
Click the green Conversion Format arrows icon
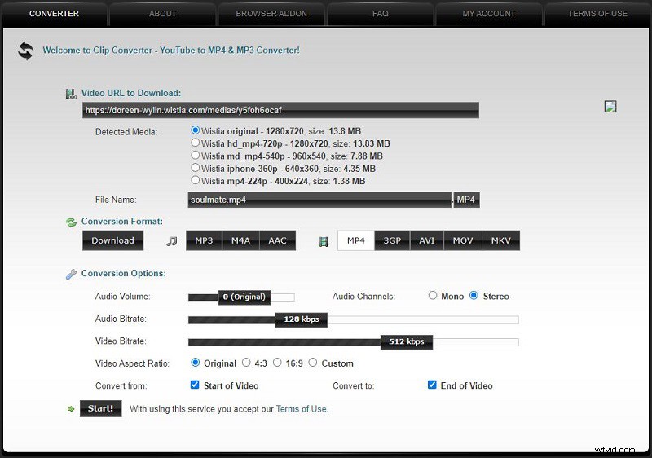[x=71, y=222]
